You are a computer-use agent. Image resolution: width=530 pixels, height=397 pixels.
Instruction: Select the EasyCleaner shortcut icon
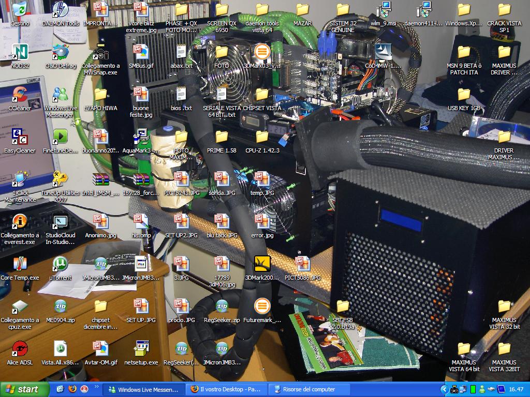click(x=20, y=136)
